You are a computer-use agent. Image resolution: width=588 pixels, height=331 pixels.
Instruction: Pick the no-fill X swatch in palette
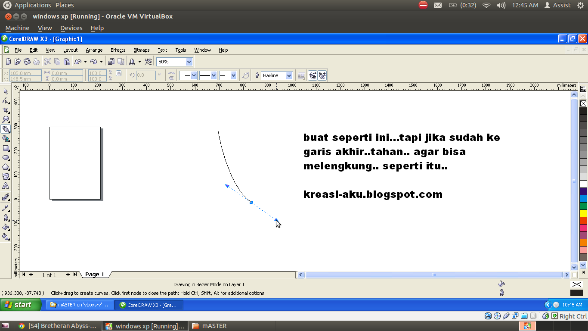pyautogui.click(x=583, y=103)
